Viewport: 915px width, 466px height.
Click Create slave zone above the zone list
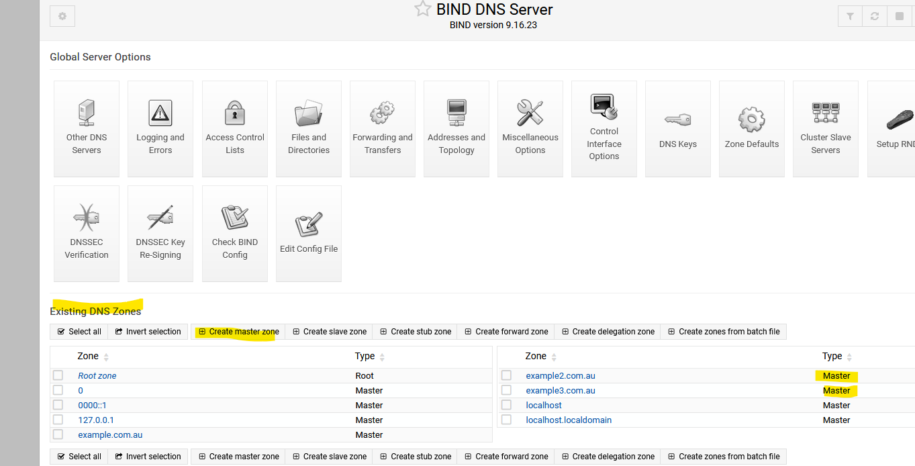click(329, 332)
